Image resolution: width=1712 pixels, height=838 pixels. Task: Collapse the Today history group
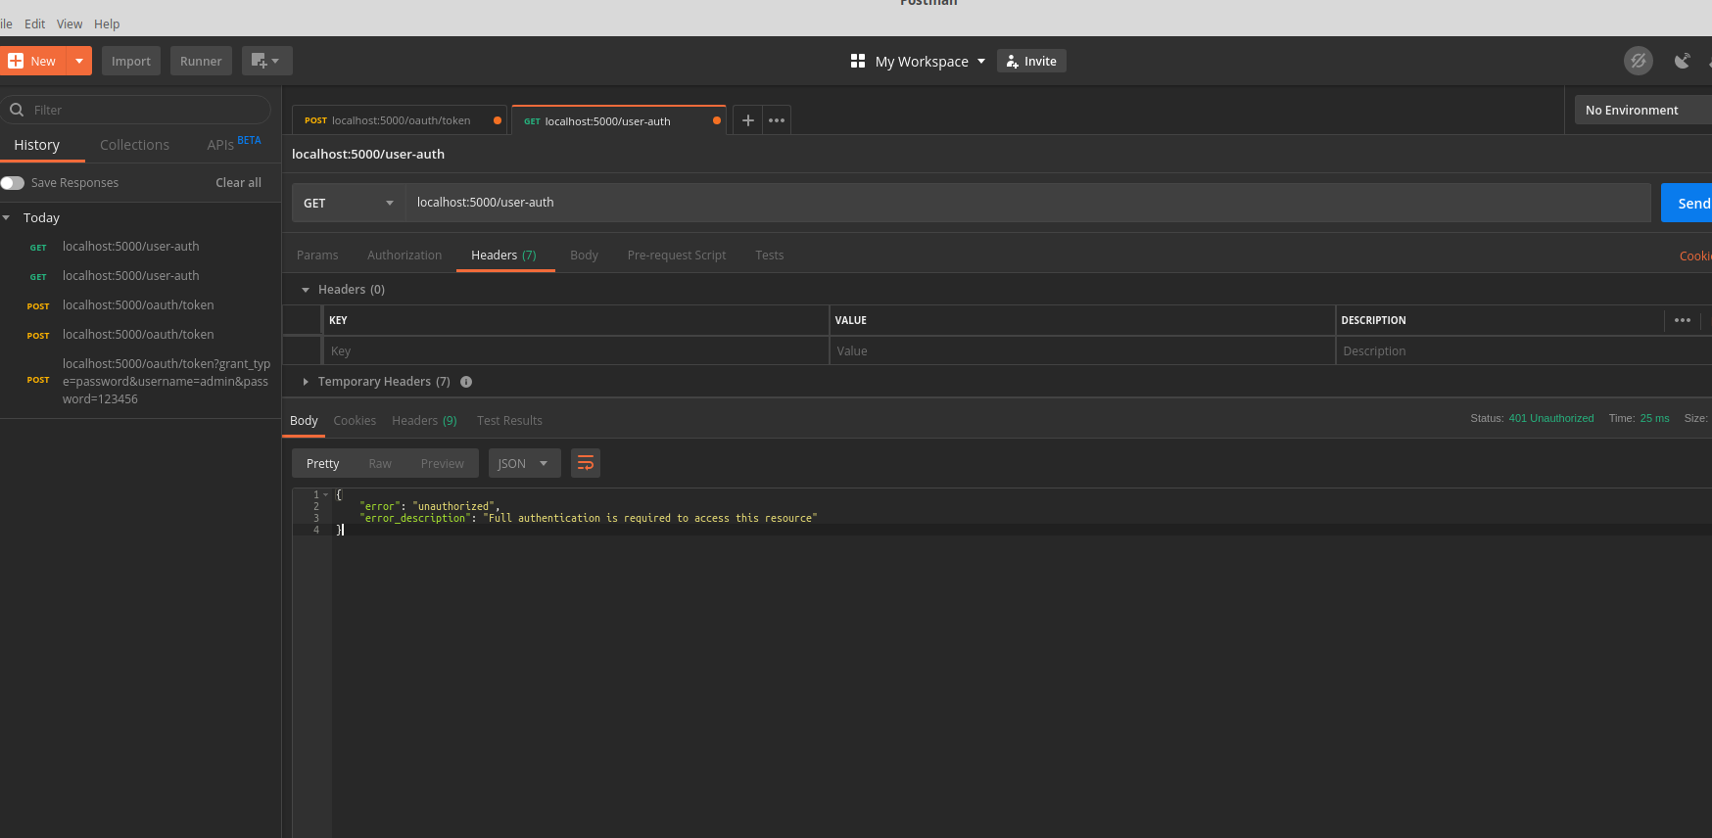[6, 217]
